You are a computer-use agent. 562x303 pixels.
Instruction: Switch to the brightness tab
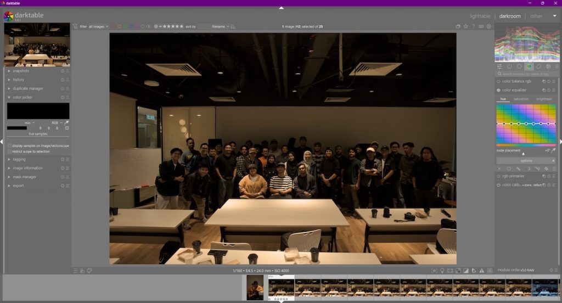coord(544,99)
